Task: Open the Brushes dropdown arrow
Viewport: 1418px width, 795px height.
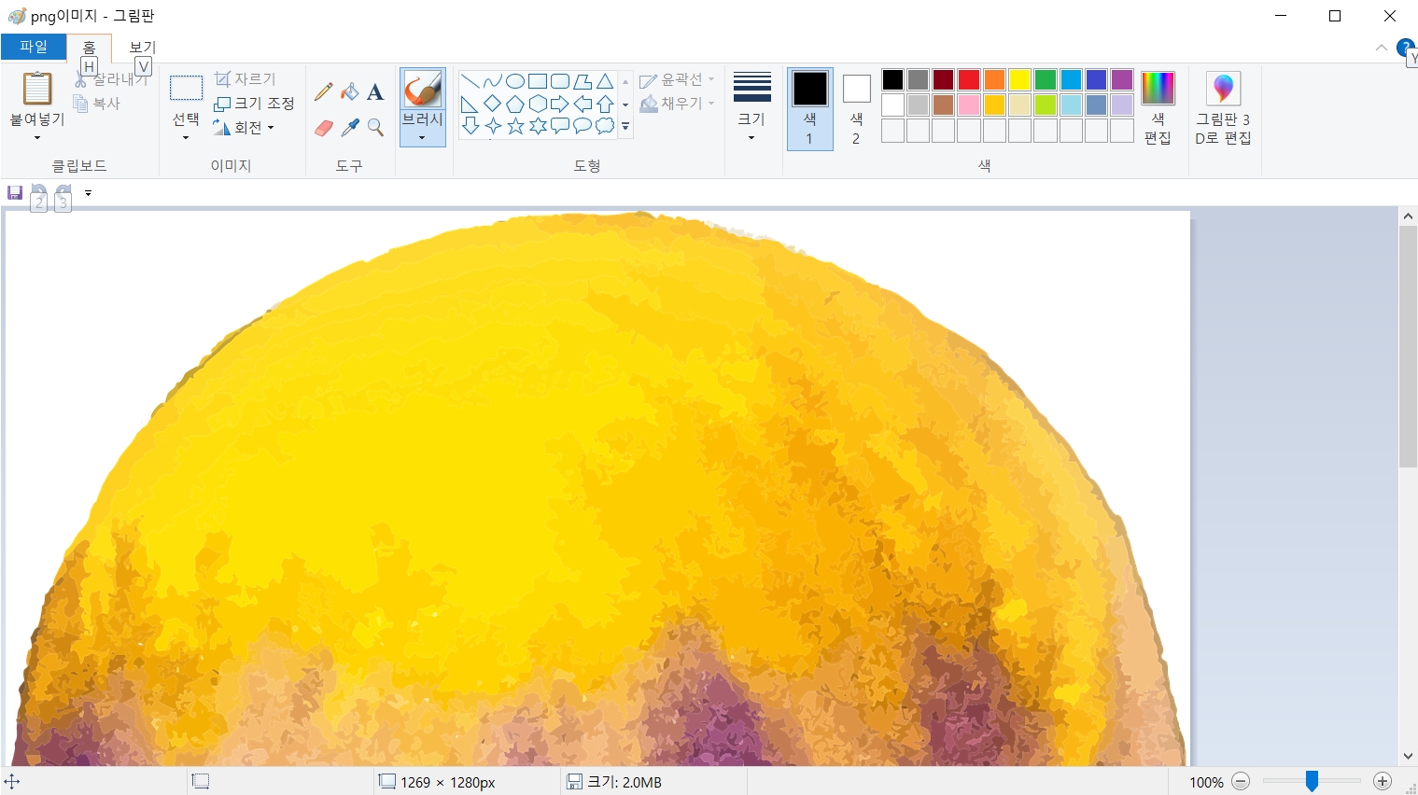Action: point(422,138)
